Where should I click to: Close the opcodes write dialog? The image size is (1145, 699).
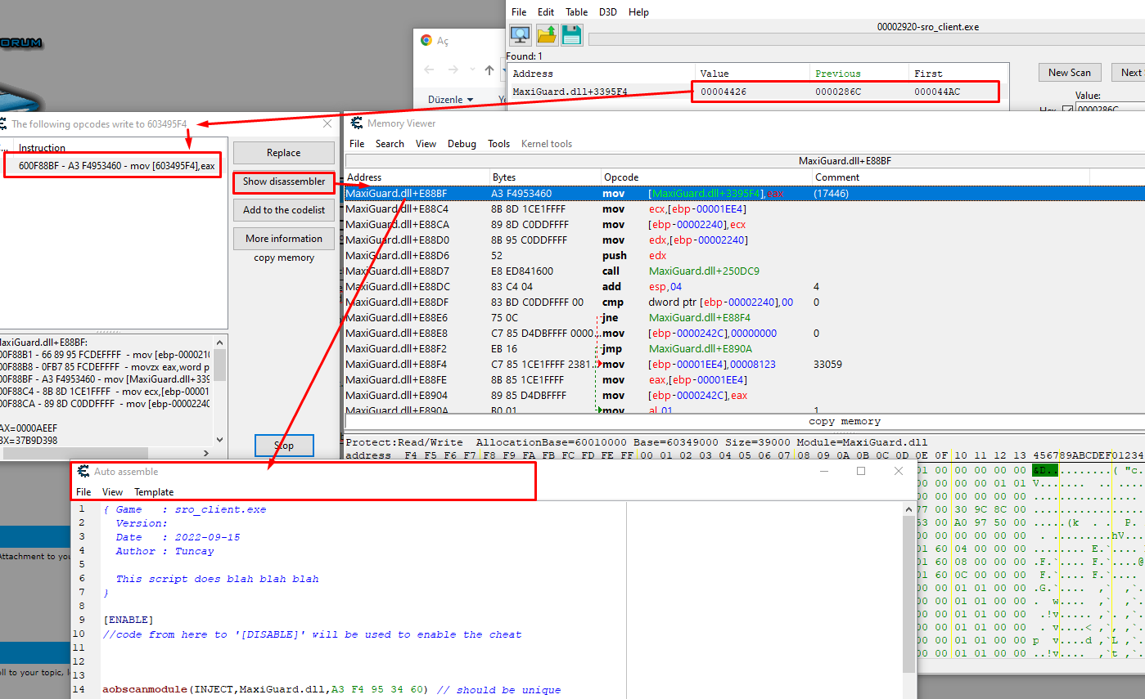pos(327,124)
